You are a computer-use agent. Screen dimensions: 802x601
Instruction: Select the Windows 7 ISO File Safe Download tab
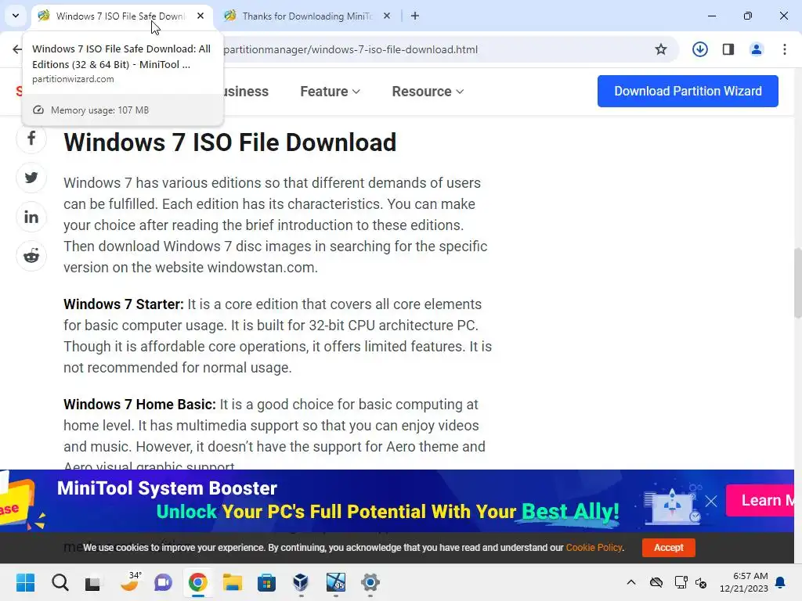[x=121, y=16]
